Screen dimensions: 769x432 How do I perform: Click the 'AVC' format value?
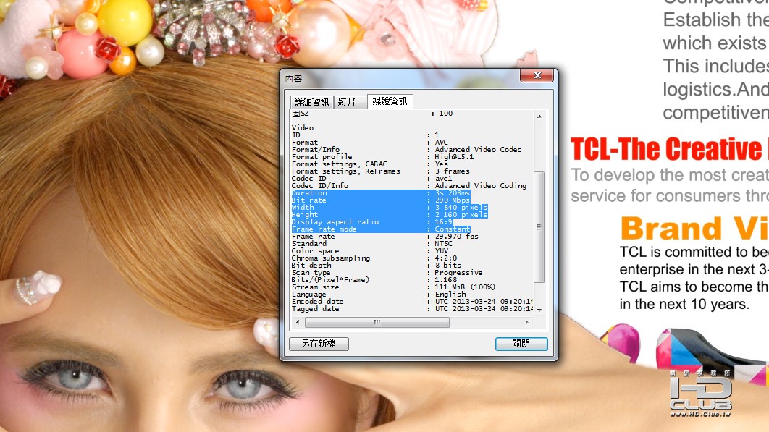coord(442,143)
